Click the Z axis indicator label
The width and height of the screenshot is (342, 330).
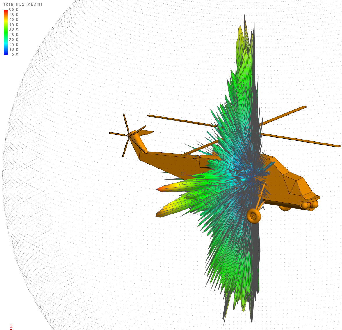(x=11, y=326)
